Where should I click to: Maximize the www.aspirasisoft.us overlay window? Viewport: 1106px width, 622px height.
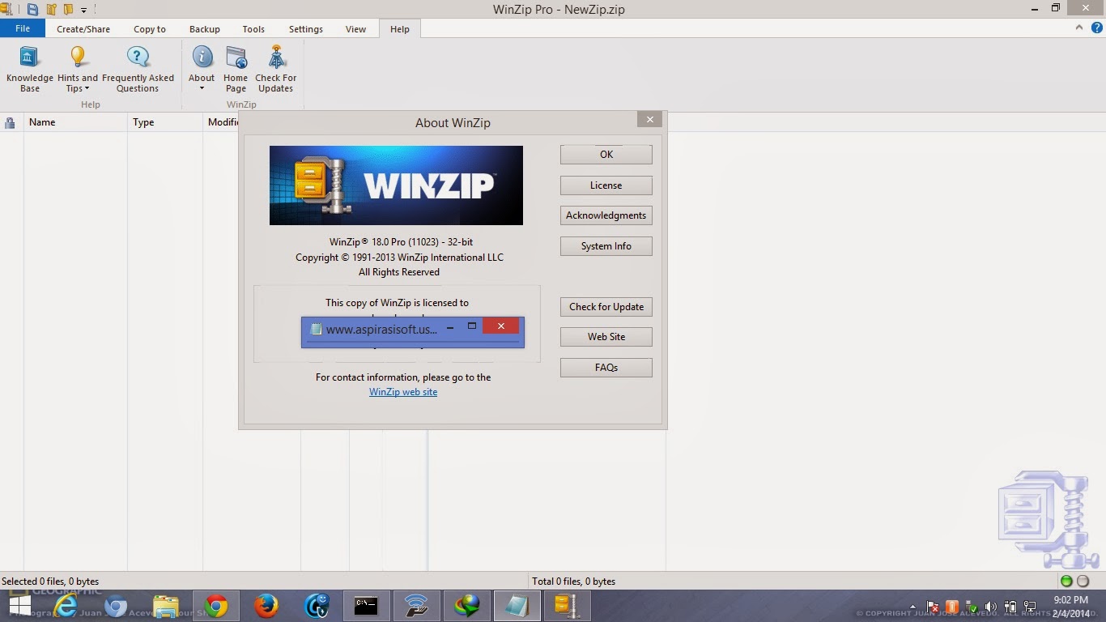click(472, 326)
